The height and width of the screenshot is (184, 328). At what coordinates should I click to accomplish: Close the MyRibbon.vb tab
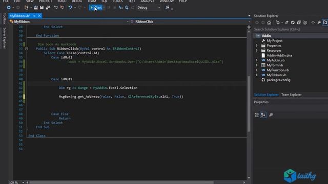39,16
